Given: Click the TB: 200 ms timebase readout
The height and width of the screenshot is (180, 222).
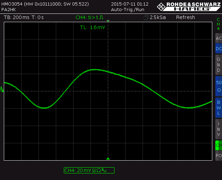Looking at the screenshot, I should click(x=17, y=17).
